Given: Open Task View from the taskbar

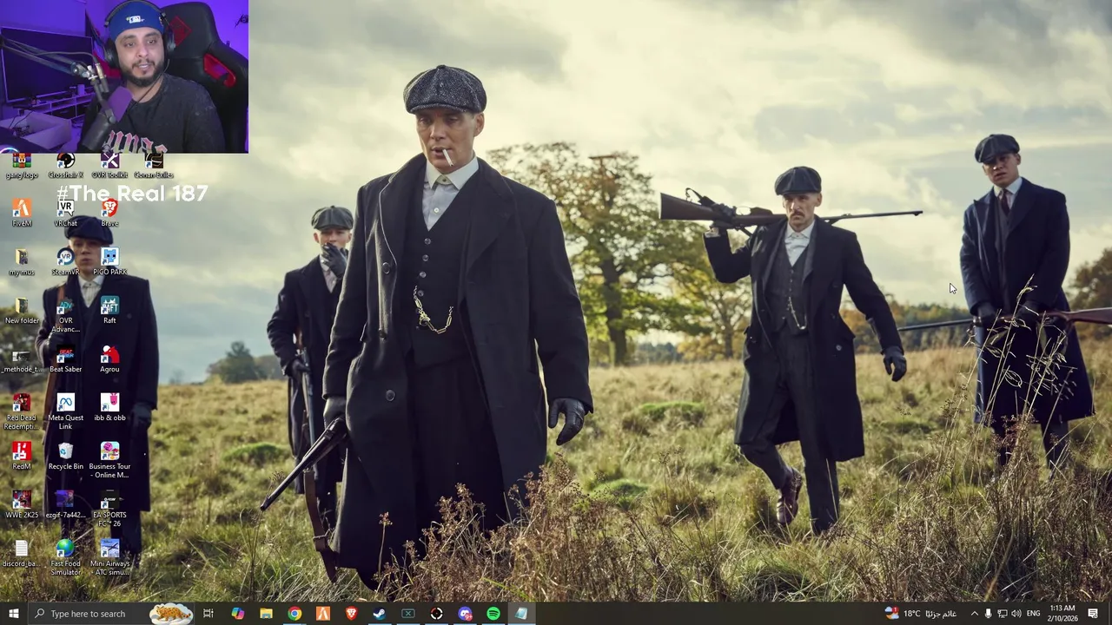Looking at the screenshot, I should (x=208, y=614).
